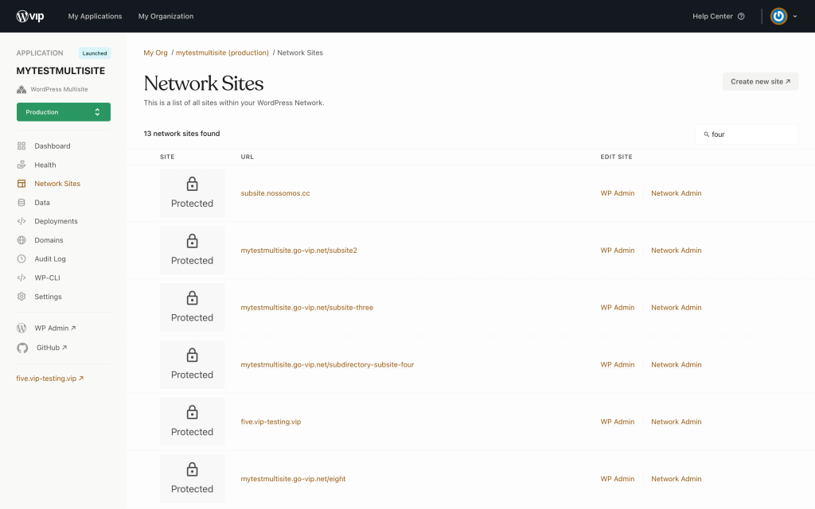Screen dimensions: 815x509
Task: Go to Dashboard in the sidebar
Action: coord(53,146)
